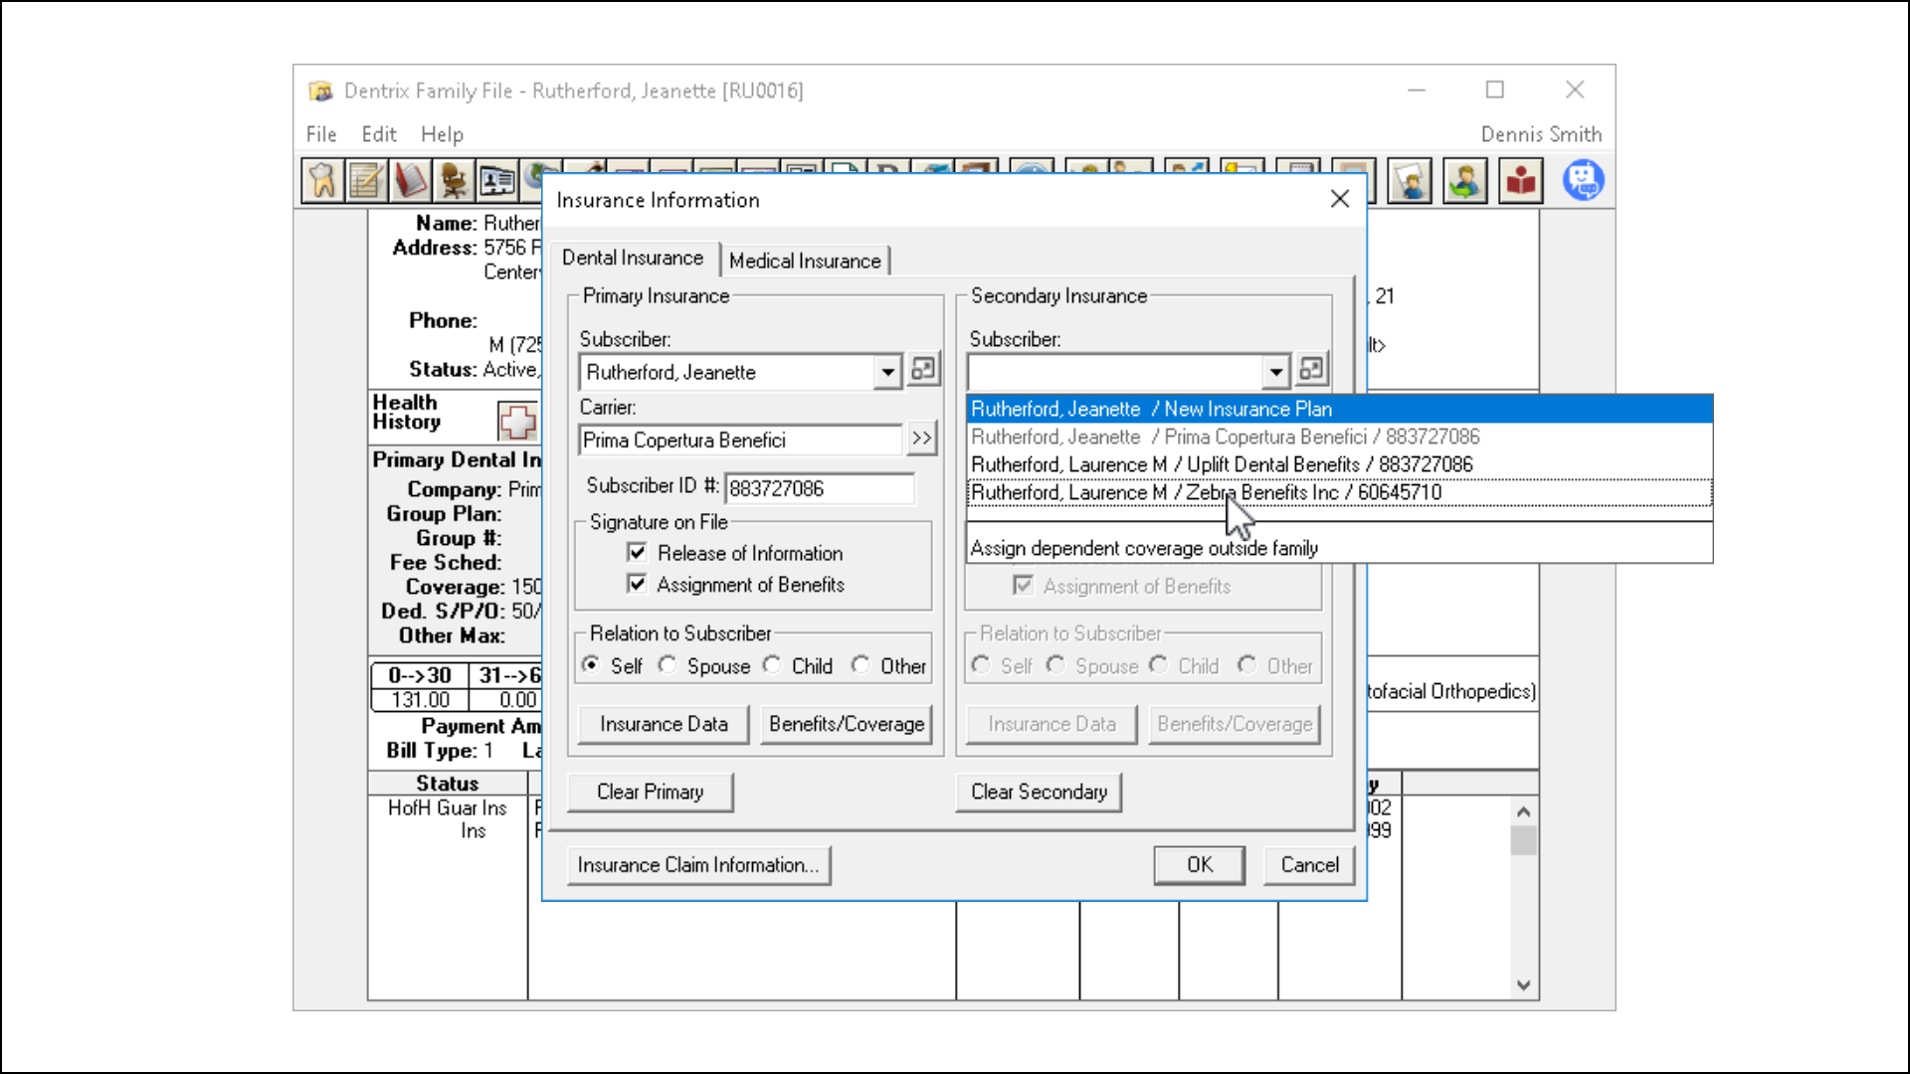Collapse the secondary Subscriber dropdown arrow
1910x1074 pixels.
[x=1275, y=372]
